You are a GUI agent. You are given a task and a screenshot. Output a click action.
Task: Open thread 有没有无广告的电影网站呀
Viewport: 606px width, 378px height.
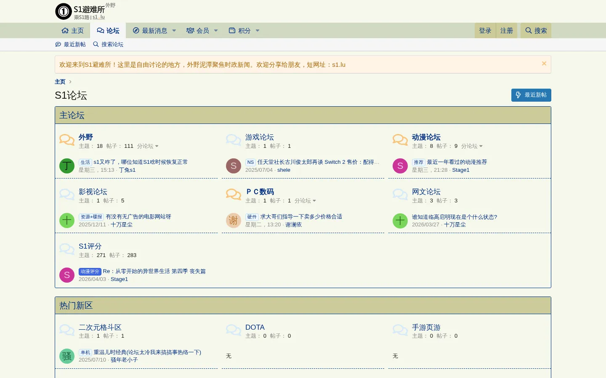point(138,217)
